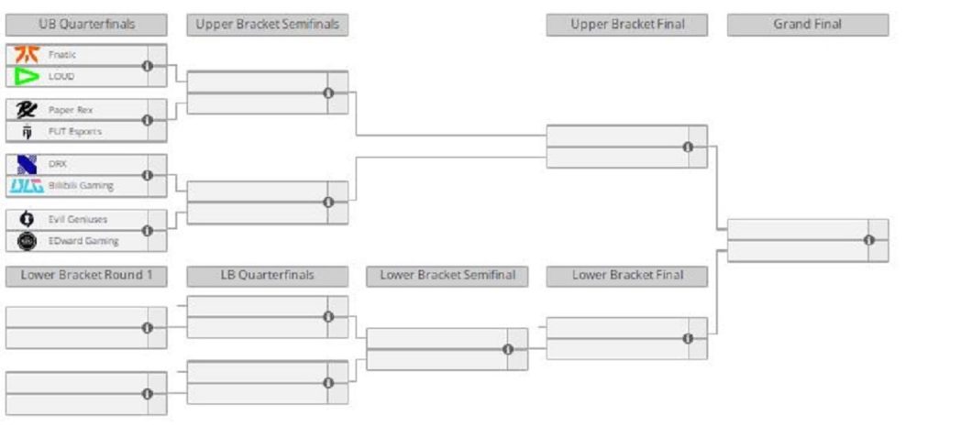Click the LB Quarterfinals header

tap(267, 276)
